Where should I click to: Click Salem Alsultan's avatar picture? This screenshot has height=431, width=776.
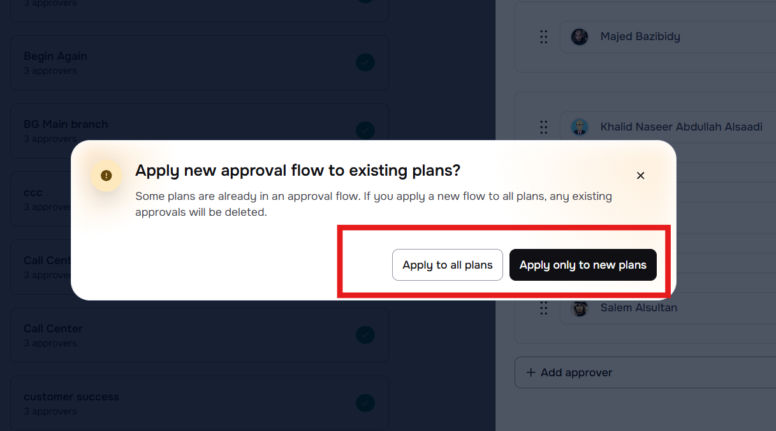click(580, 308)
